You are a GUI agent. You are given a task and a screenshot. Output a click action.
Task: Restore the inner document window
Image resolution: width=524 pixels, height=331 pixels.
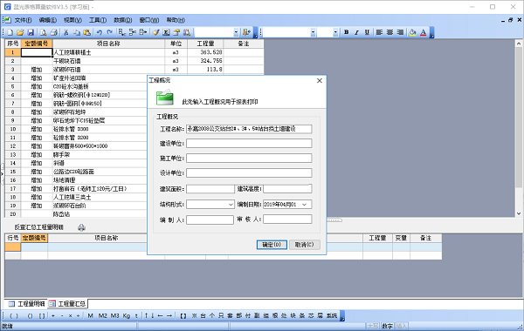pos(510,20)
